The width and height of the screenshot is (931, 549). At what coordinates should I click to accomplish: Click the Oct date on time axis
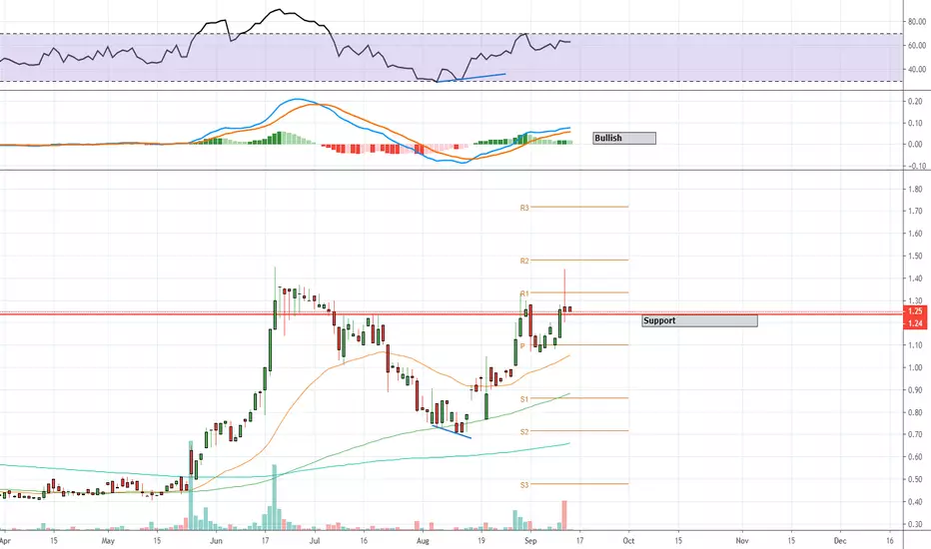(628, 541)
